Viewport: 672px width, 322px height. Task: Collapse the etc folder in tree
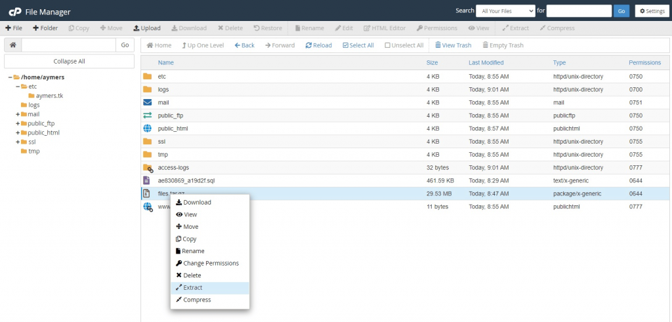[x=18, y=87]
